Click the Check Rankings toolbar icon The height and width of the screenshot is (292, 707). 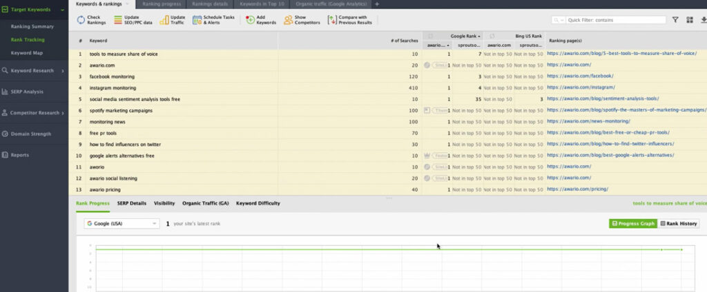[x=81, y=20]
